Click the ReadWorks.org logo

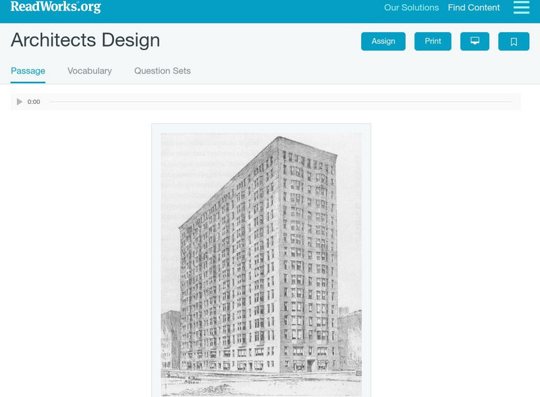point(51,8)
